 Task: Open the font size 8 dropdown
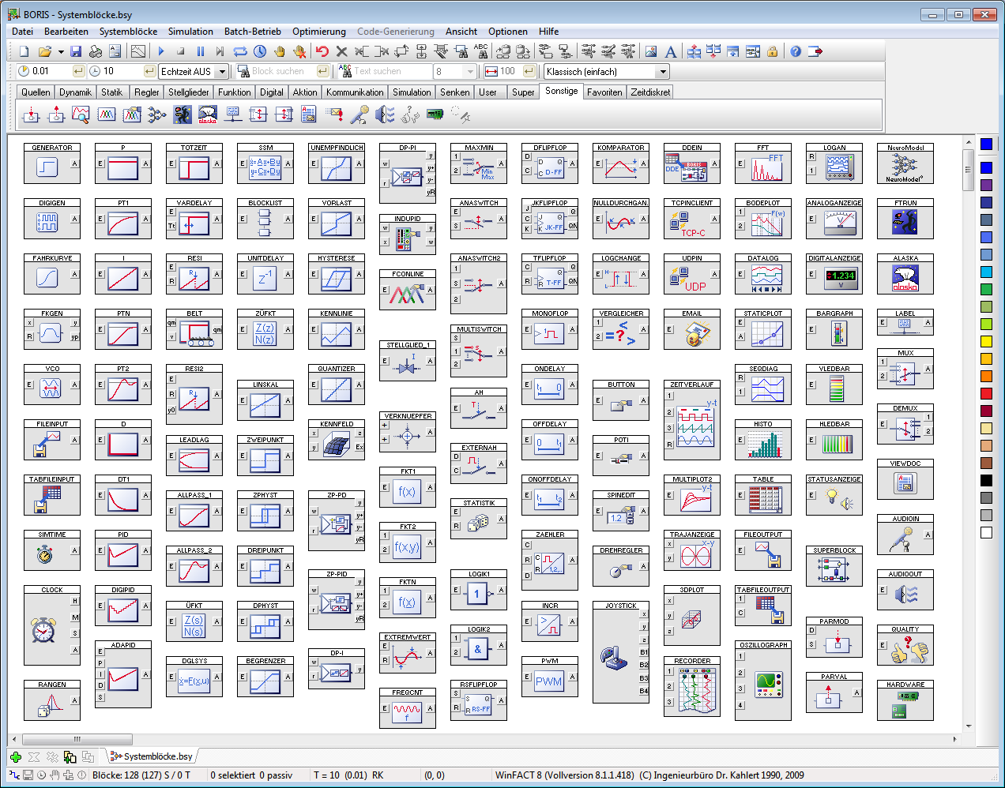coord(470,72)
